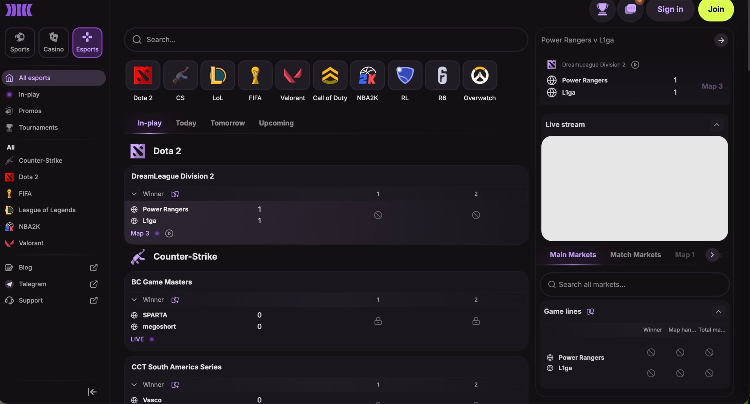Switch to the Tomorrow tab
Viewport: 750px width, 404px height.
[227, 123]
